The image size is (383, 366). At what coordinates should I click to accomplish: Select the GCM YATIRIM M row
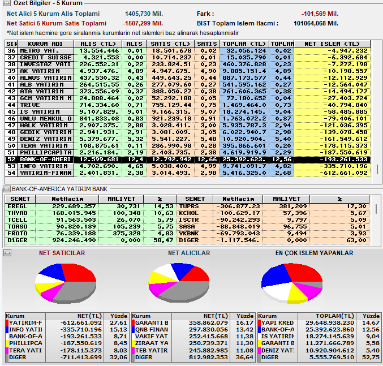point(188,98)
